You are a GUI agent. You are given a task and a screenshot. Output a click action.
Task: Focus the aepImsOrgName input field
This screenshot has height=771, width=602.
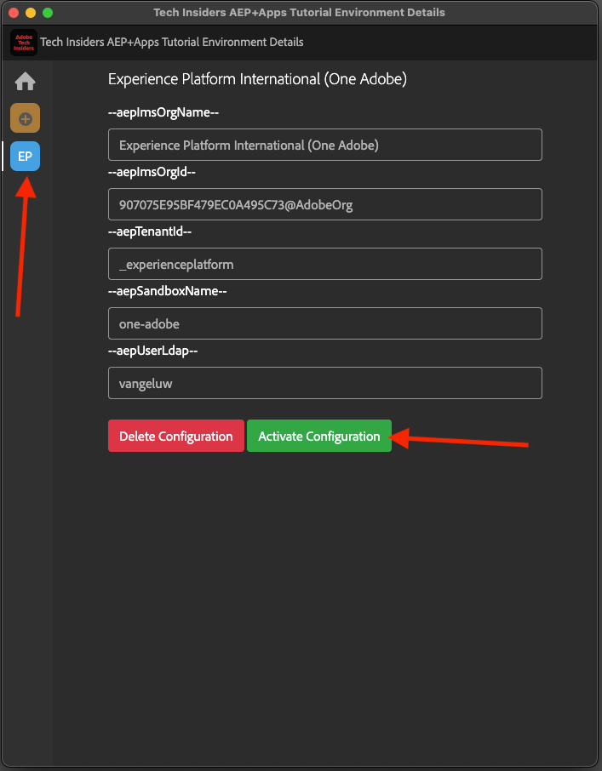325,145
